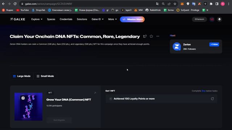Click the Mission Web3 button

click(x=132, y=19)
